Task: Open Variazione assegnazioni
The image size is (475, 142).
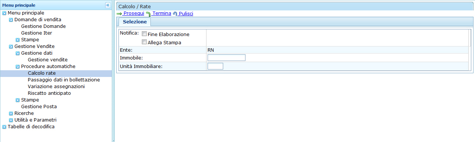Action: click(56, 87)
